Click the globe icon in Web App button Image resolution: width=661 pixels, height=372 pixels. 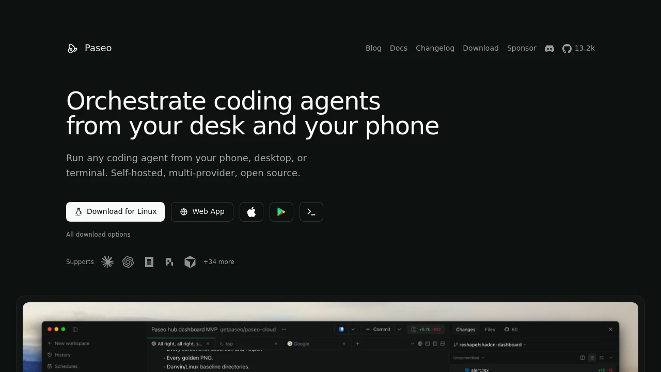pyautogui.click(x=184, y=212)
